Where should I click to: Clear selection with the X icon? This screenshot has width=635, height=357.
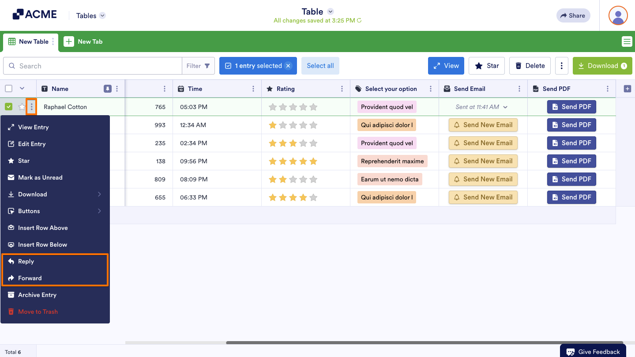288,66
